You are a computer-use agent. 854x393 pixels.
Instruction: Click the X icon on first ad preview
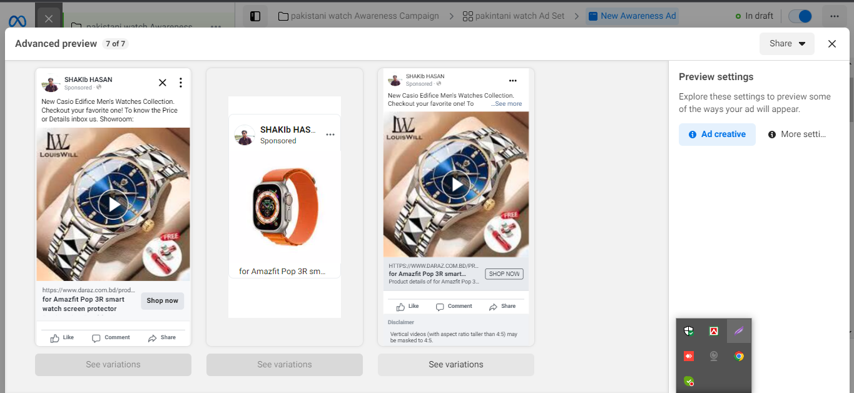point(163,83)
